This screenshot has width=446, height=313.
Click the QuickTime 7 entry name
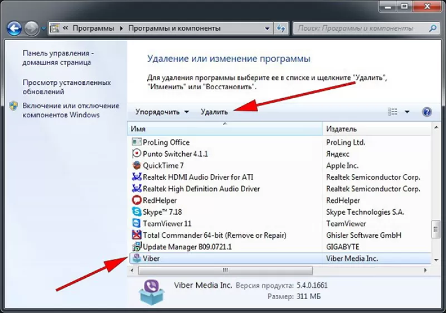pos(163,165)
